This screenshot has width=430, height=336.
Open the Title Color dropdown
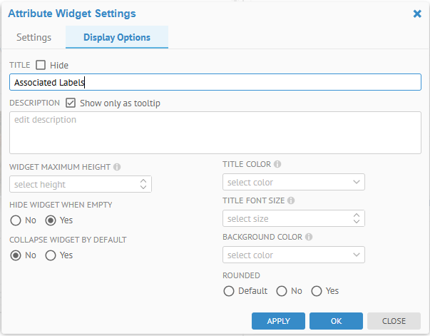(294, 182)
